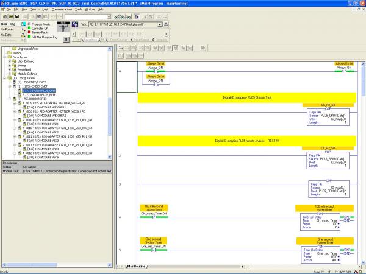Image resolution: width=366 pixels, height=274 pixels.
Task: Collapse the I/O Configuration folder
Action: coord(5,78)
